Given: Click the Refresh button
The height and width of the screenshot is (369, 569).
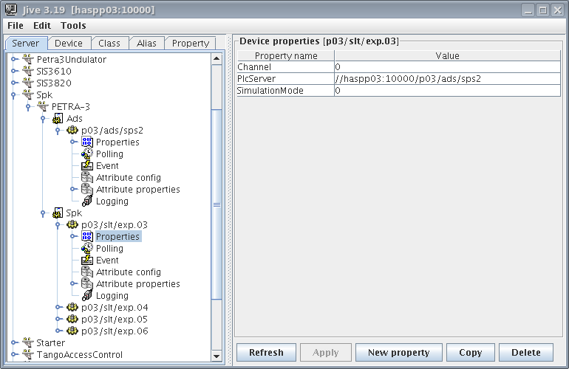Looking at the screenshot, I should coord(266,352).
